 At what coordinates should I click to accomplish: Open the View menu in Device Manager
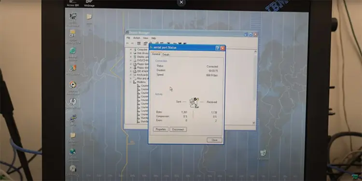[x=145, y=38]
